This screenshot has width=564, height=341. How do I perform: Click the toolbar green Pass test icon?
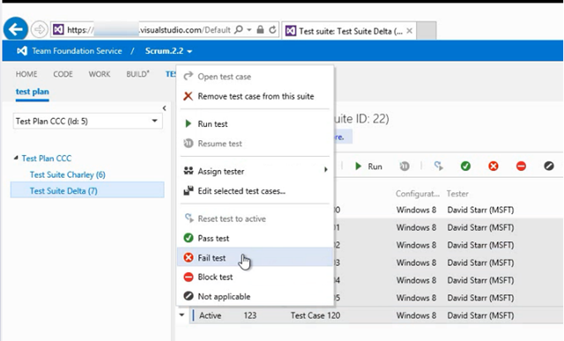coord(465,167)
